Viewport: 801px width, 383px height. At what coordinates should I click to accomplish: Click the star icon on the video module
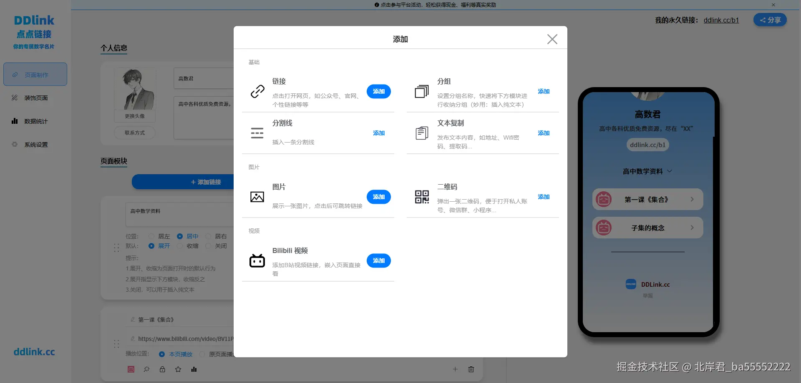click(178, 369)
